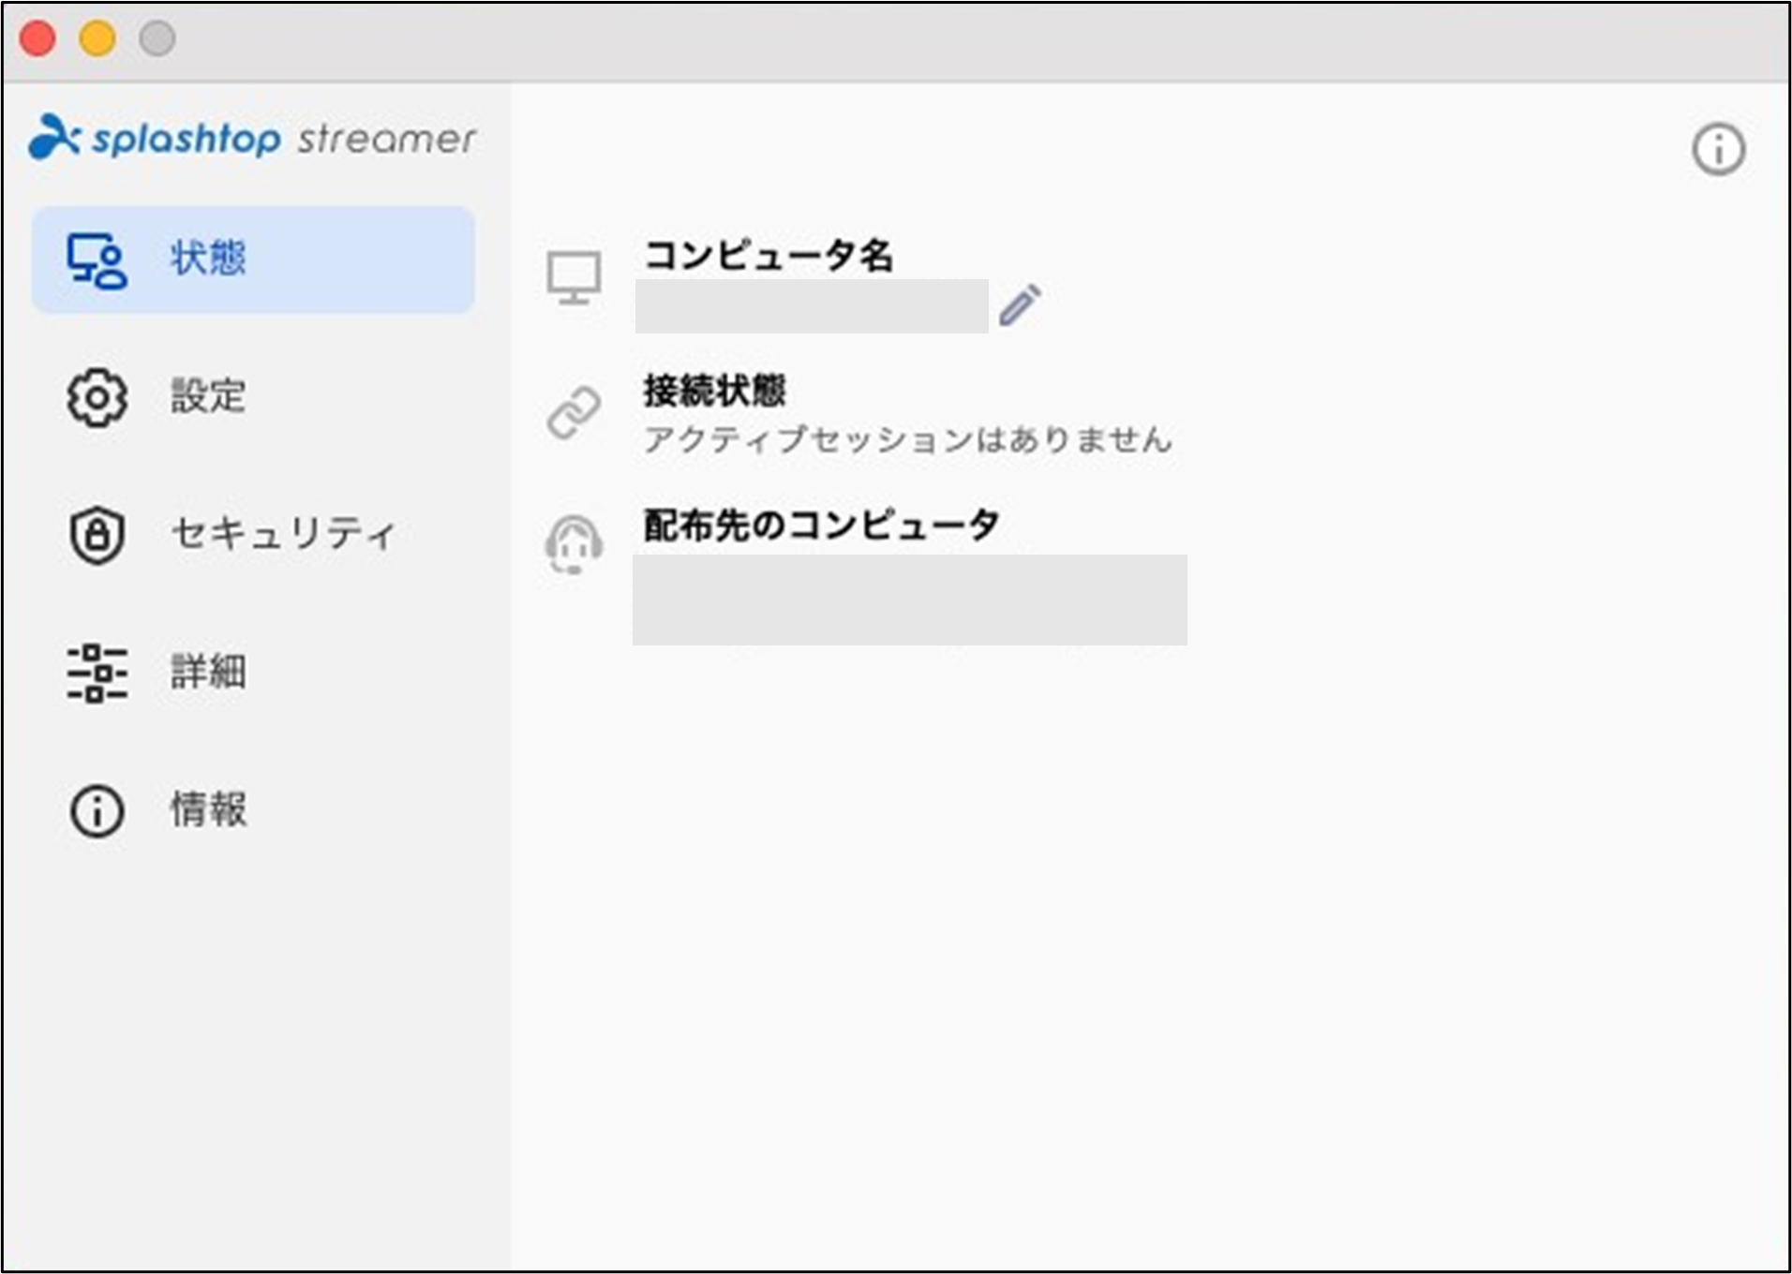The height and width of the screenshot is (1274, 1792).
Task: Click the circled i icon beside 情報
Action: click(97, 810)
